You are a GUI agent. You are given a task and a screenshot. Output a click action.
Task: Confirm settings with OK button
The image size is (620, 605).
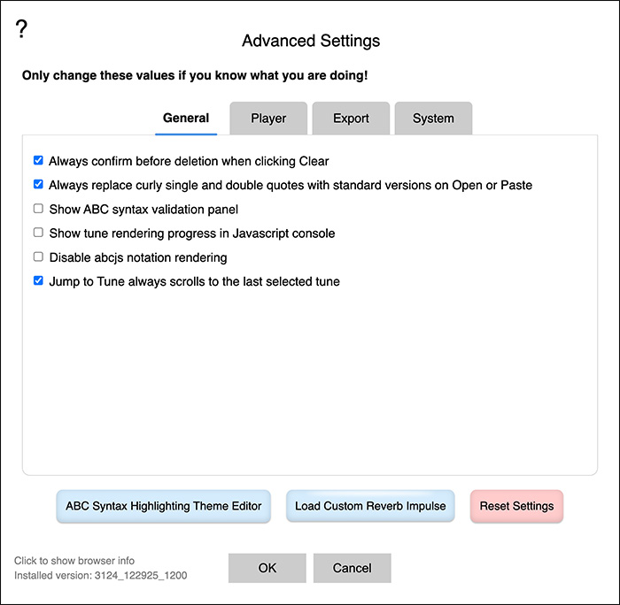pyautogui.click(x=267, y=569)
